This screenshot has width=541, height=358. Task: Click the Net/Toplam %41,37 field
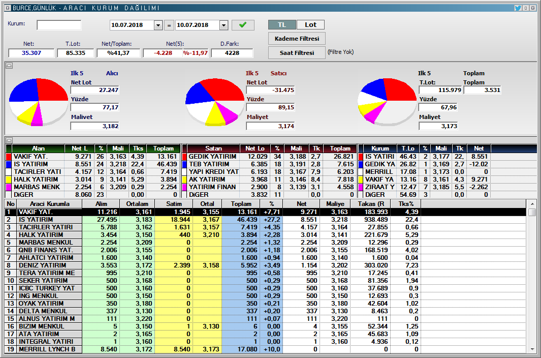[x=118, y=53]
